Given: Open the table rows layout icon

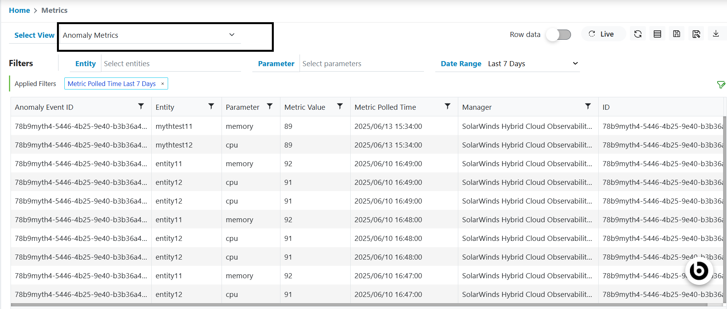Looking at the screenshot, I should pyautogui.click(x=657, y=34).
